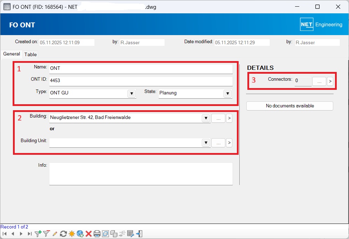Click the pencil edit icon
This screenshot has height=239, width=349.
tap(55, 234)
